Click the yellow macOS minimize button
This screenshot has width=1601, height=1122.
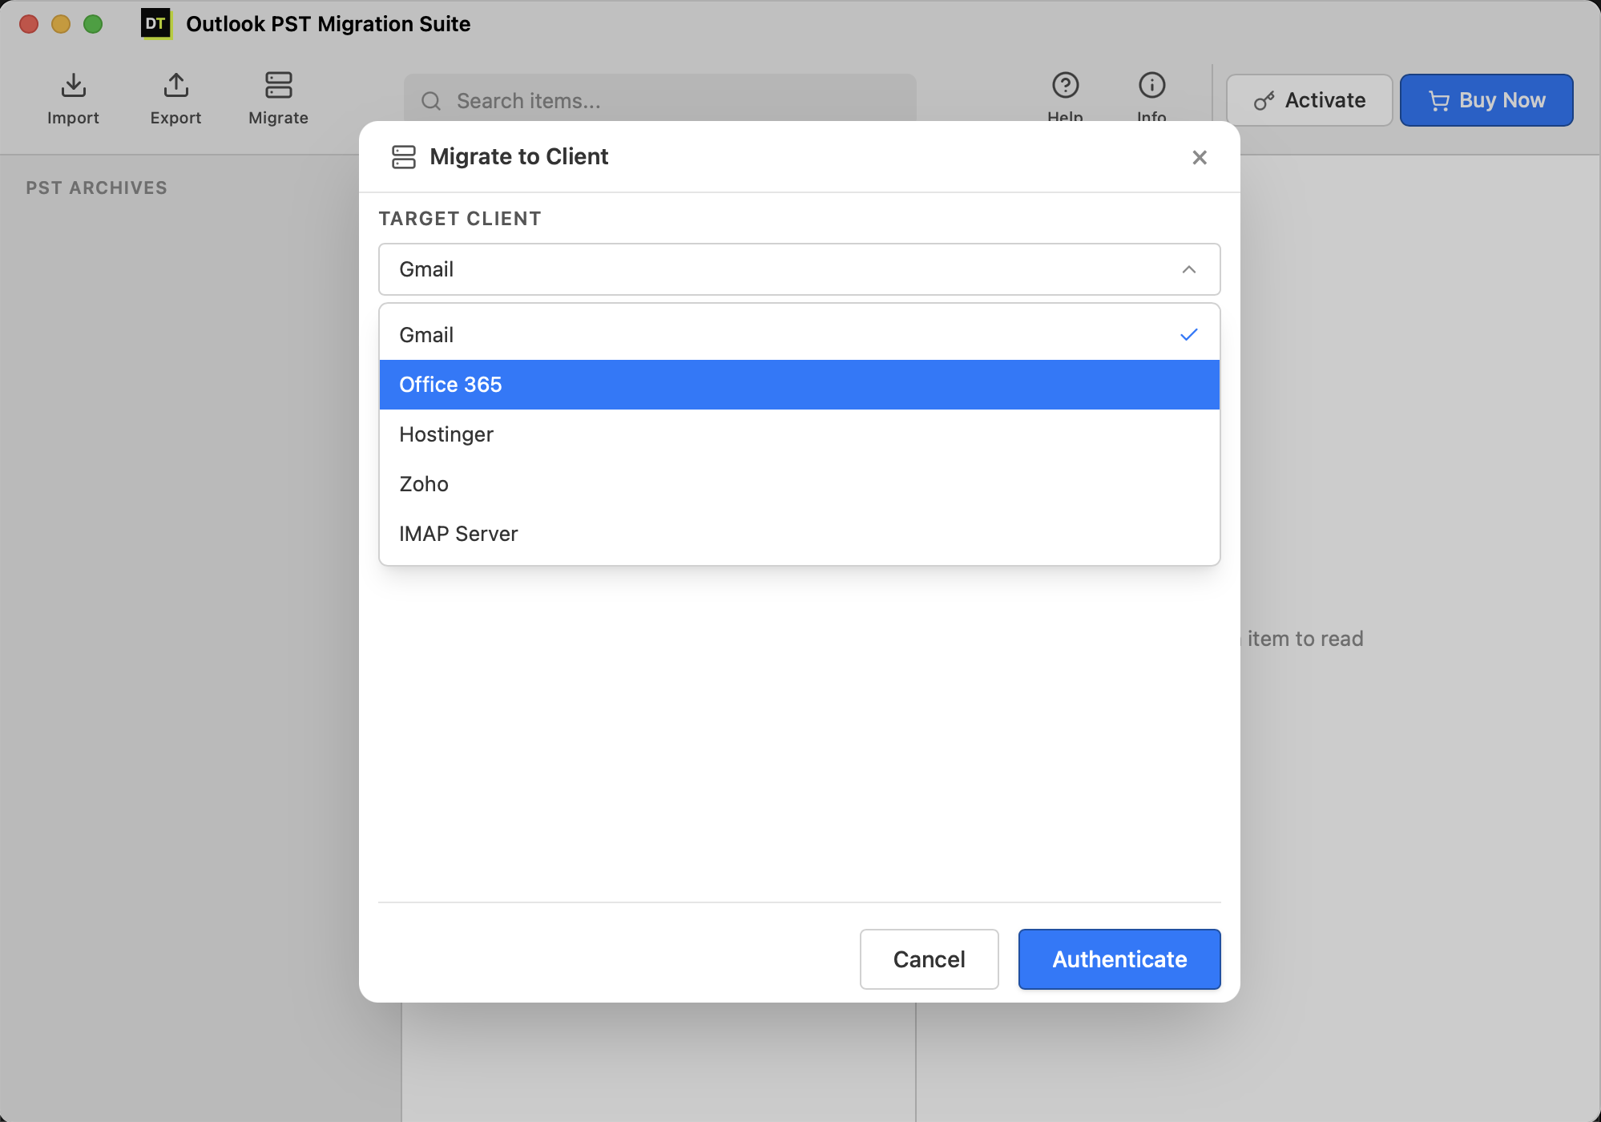click(61, 24)
